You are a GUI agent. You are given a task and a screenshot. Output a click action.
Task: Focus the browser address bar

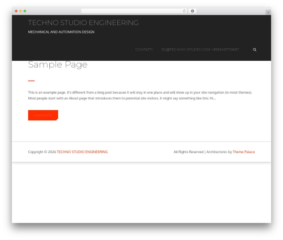tap(134, 11)
